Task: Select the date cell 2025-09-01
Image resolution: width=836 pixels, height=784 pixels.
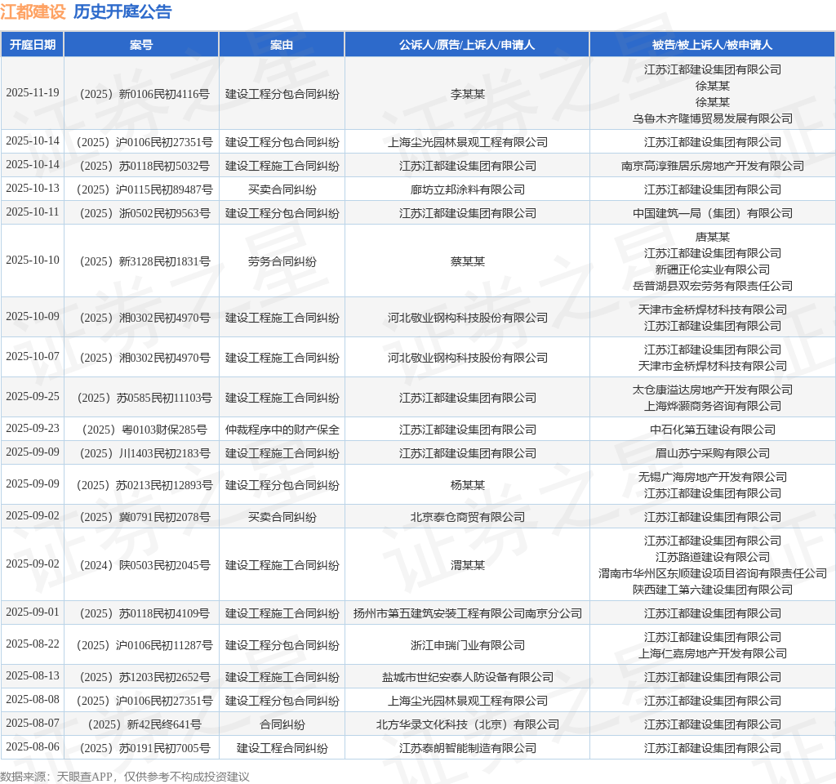Action: pos(33,612)
